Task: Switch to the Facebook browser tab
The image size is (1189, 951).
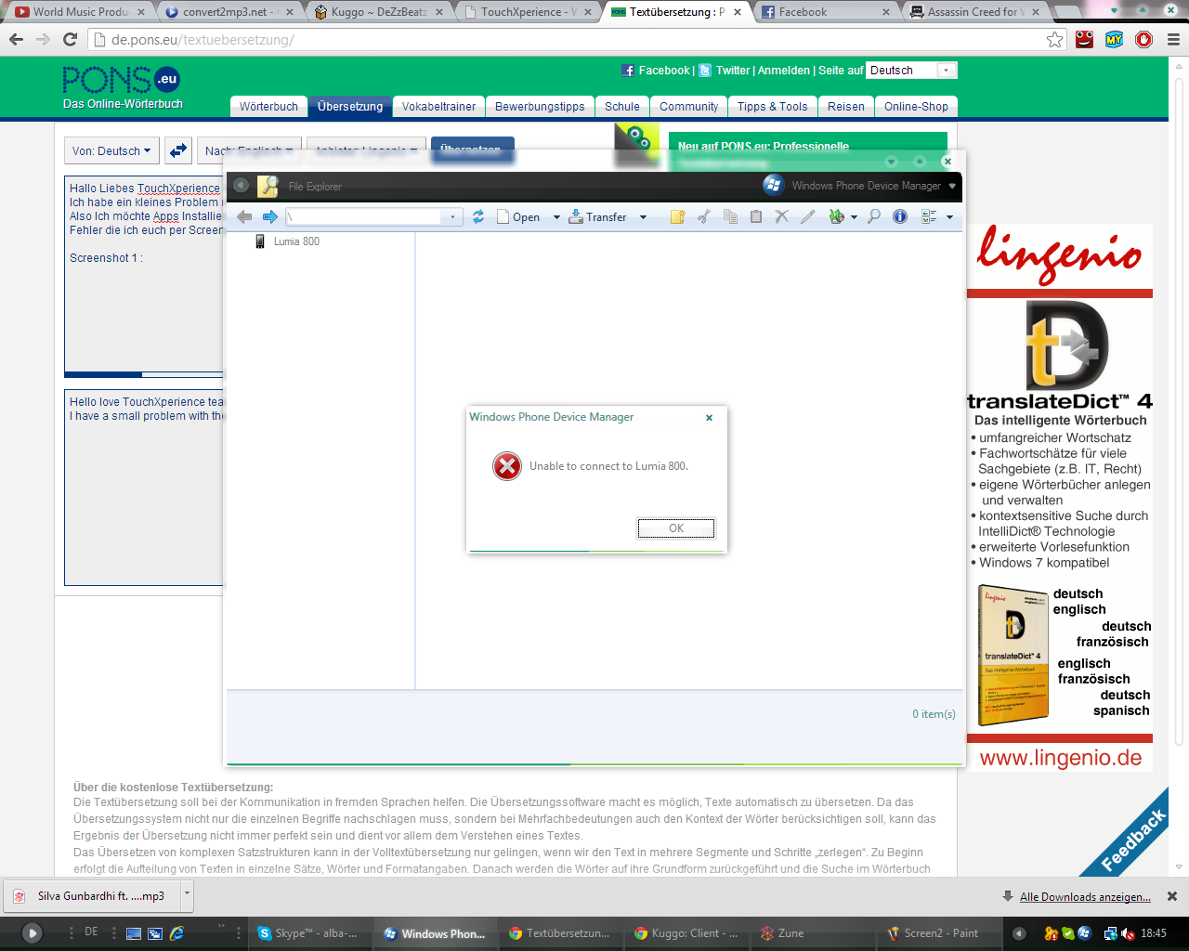Action: (825, 12)
